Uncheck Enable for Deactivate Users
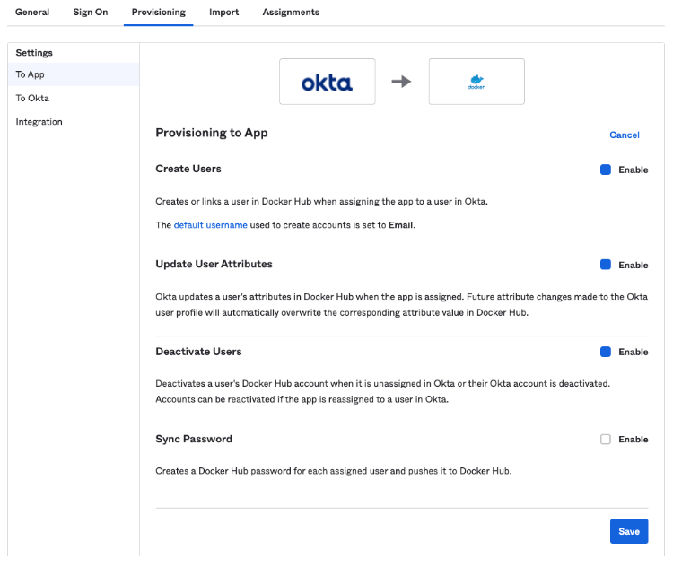673x567 pixels. (606, 352)
